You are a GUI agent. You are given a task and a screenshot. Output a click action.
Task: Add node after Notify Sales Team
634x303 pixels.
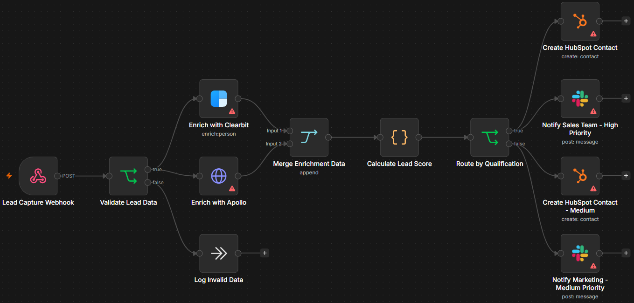[x=626, y=98]
